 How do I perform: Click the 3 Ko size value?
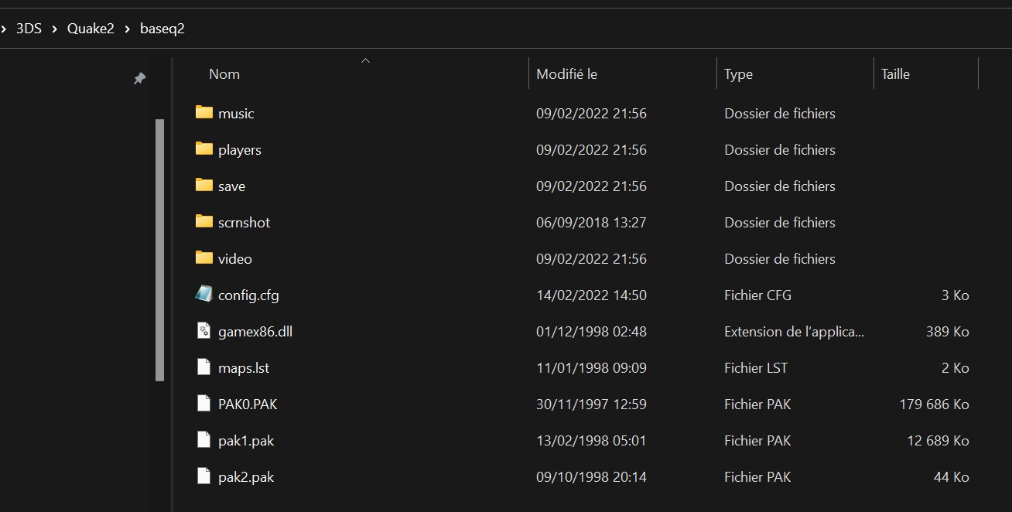point(956,295)
